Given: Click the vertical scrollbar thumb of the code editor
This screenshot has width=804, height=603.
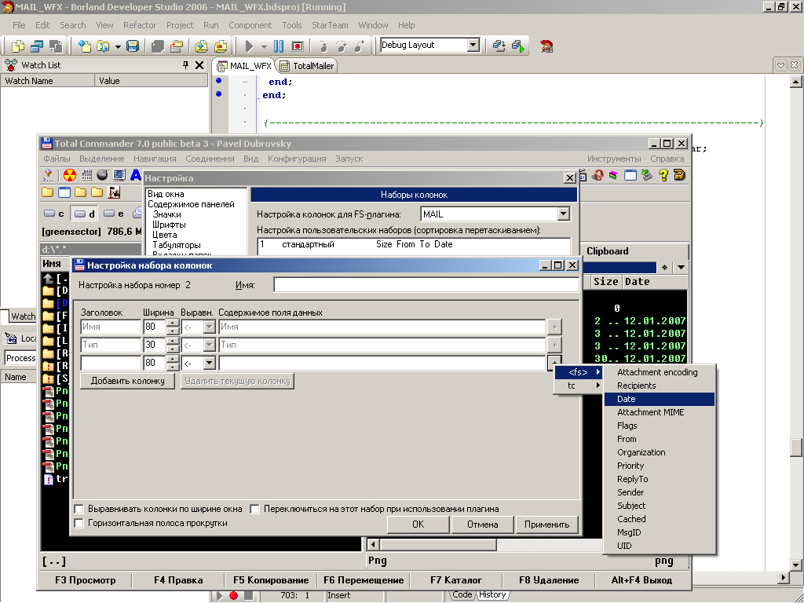Looking at the screenshot, I should [x=796, y=447].
